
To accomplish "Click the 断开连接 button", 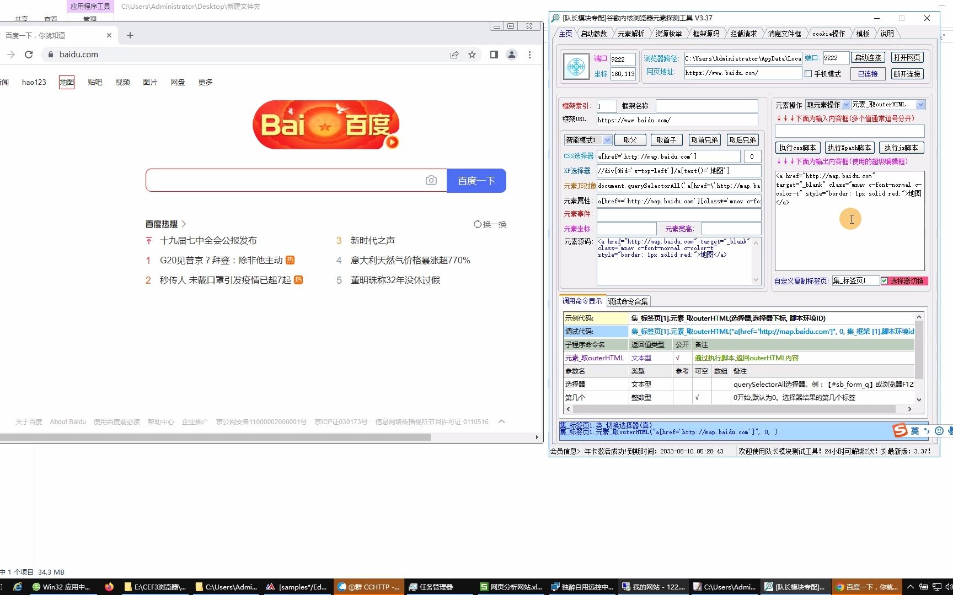I will pyautogui.click(x=907, y=73).
